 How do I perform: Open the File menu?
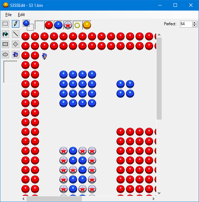click(8, 15)
